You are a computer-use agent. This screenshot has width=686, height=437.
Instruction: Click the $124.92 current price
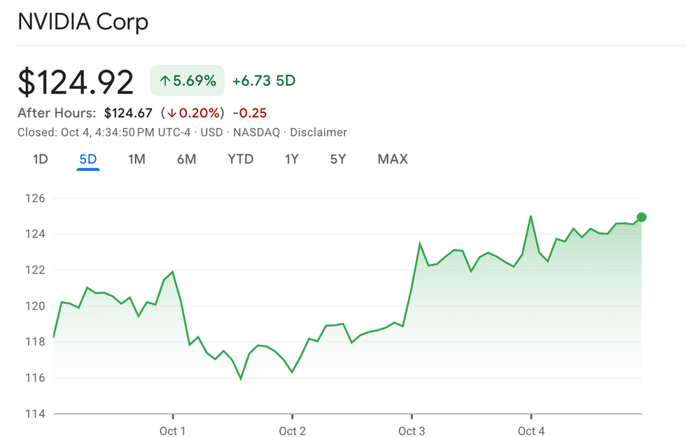[76, 83]
